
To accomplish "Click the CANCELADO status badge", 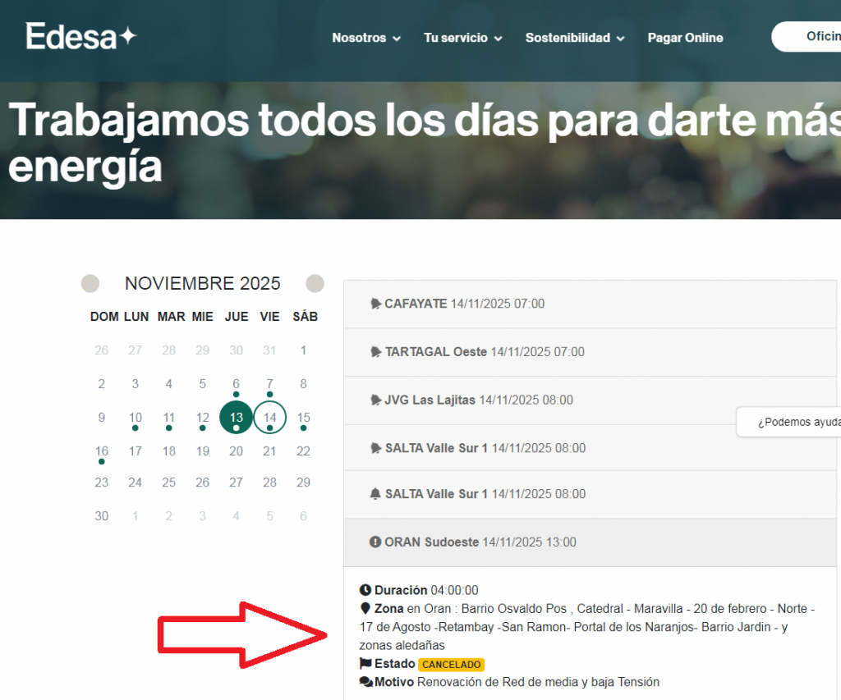I will click(452, 665).
